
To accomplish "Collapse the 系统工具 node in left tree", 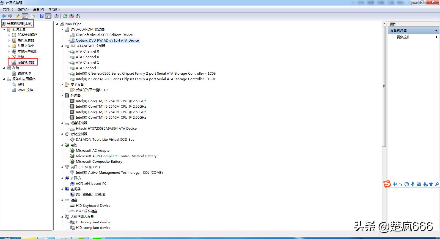I will tap(4, 29).
